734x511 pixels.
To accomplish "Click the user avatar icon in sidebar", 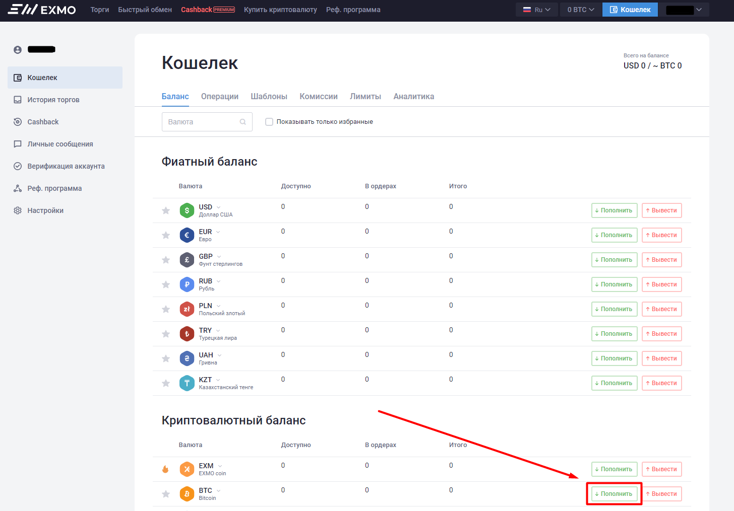I will click(18, 49).
